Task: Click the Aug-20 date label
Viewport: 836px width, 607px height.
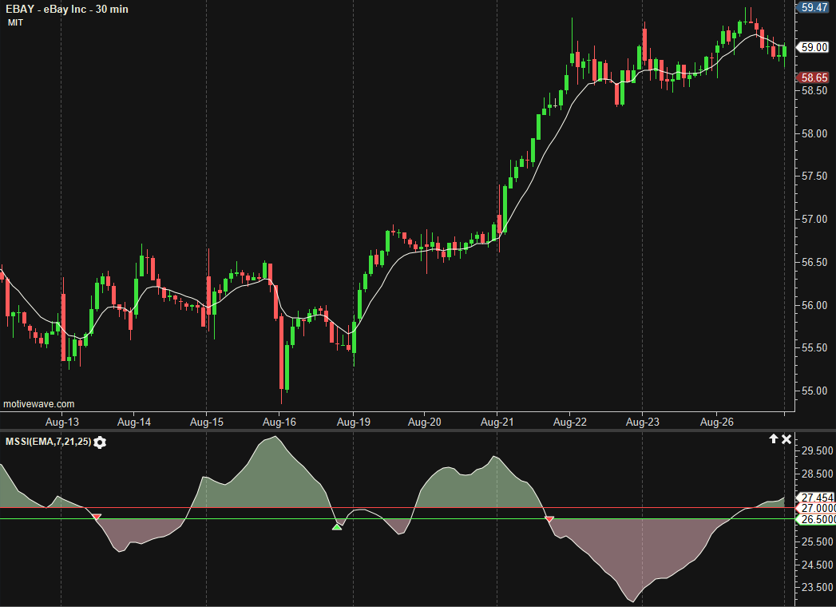Action: (425, 422)
